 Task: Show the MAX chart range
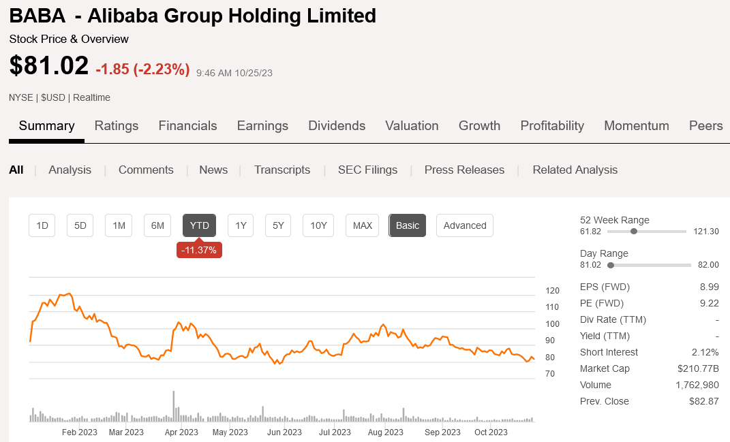coord(362,225)
